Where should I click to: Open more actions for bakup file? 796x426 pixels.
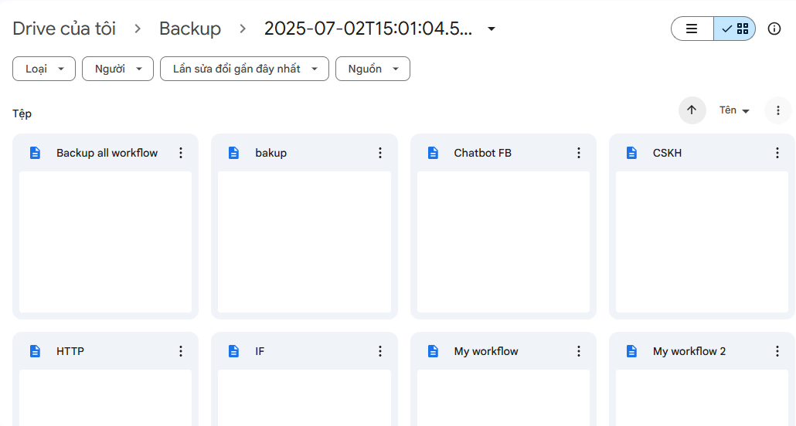click(x=379, y=153)
